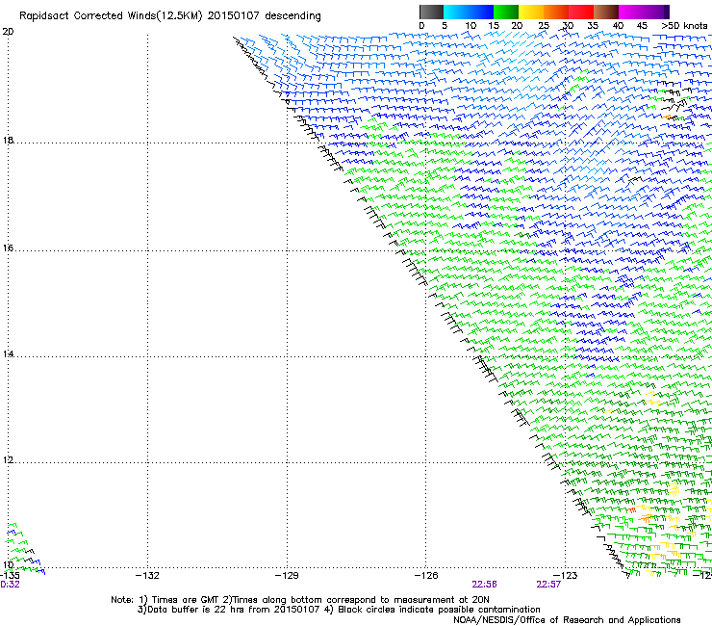This screenshot has height=626, width=712.
Task: Click the '40' legend scale value
Action: pyautogui.click(x=618, y=26)
